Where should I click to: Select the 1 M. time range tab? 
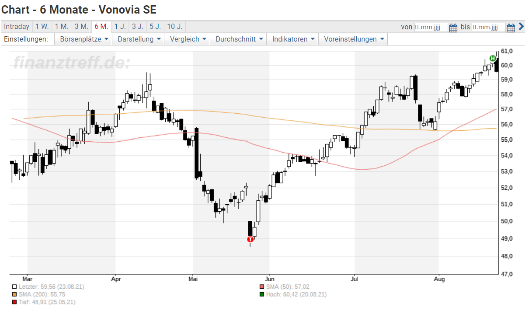pos(62,27)
